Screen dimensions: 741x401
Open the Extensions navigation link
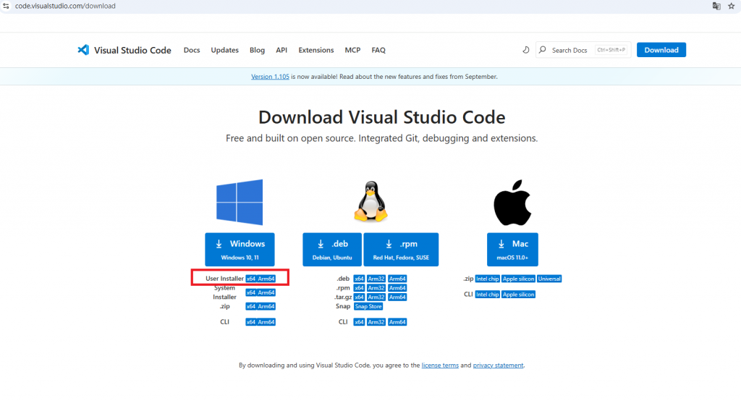316,50
